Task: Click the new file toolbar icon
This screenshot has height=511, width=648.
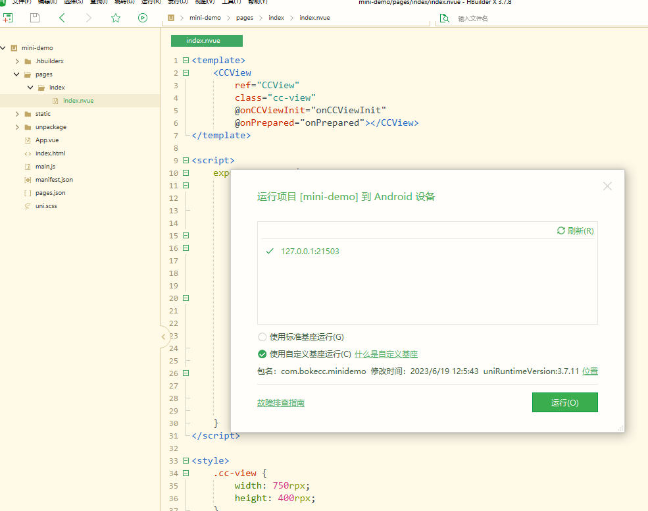Action: click(8, 18)
